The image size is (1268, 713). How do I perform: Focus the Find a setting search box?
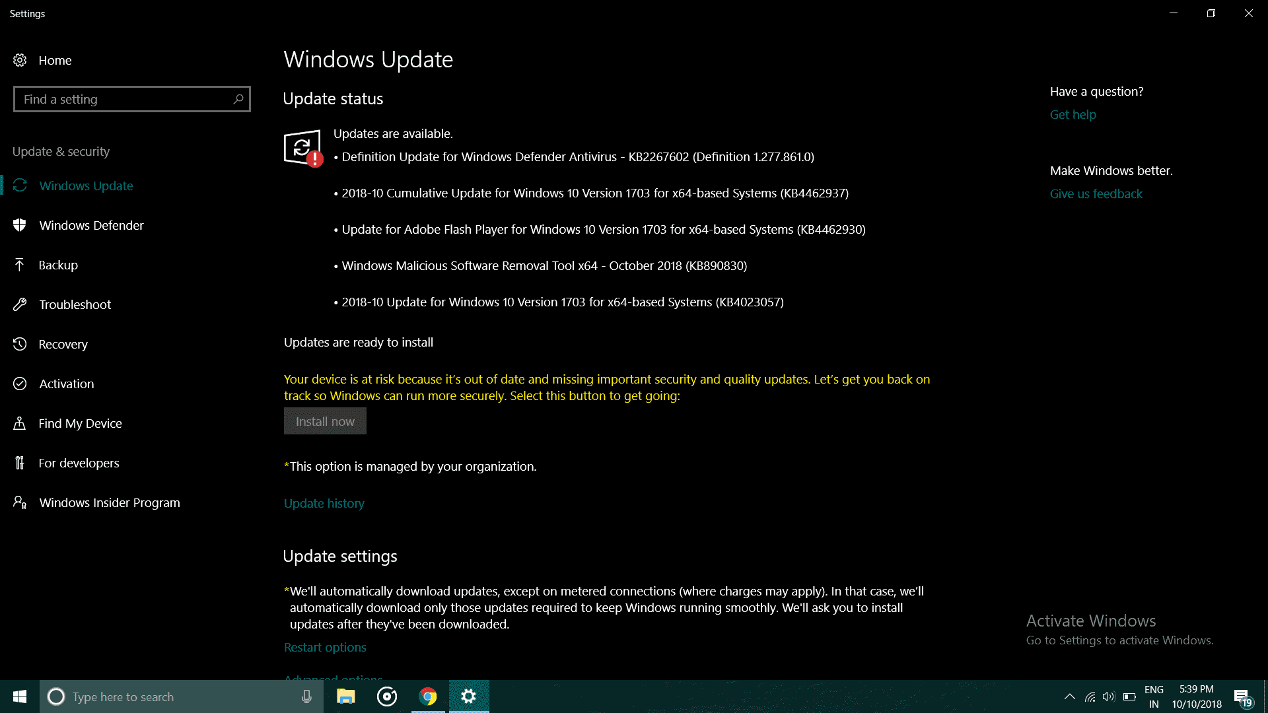click(x=132, y=99)
